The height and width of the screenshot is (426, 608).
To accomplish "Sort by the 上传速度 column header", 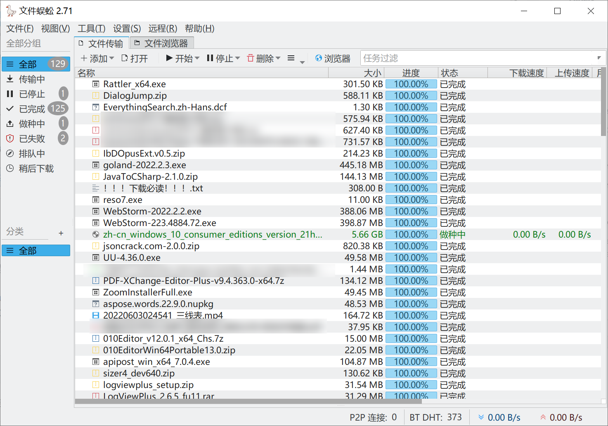I will click(x=570, y=73).
